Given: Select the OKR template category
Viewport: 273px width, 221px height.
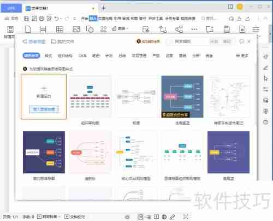Looking at the screenshot, I should (x=82, y=55).
